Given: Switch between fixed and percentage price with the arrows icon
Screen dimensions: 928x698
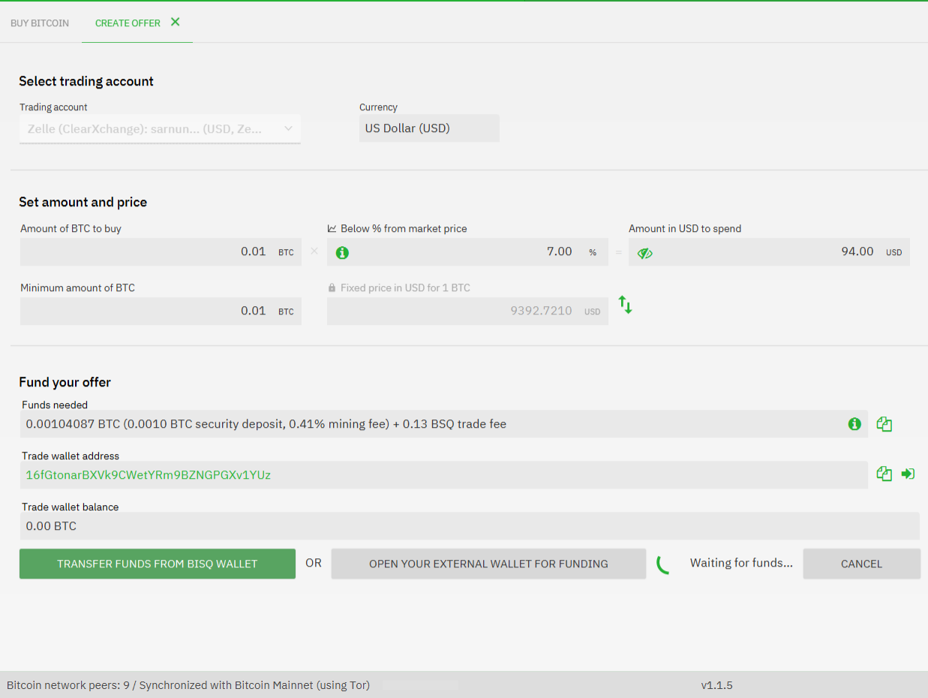Looking at the screenshot, I should tap(625, 305).
